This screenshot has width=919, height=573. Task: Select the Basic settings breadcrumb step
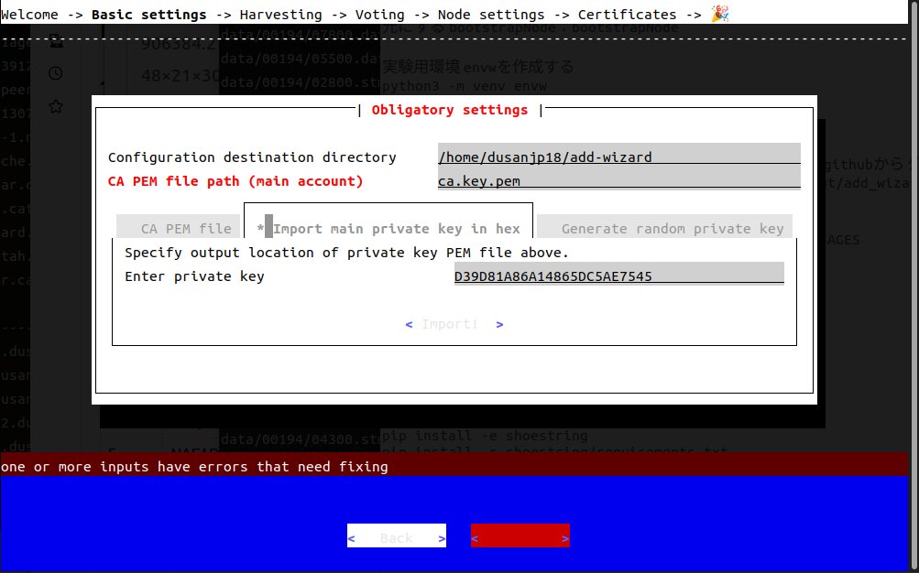coord(148,15)
